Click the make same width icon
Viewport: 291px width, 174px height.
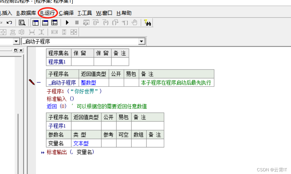pyautogui.click(x=54, y=32)
